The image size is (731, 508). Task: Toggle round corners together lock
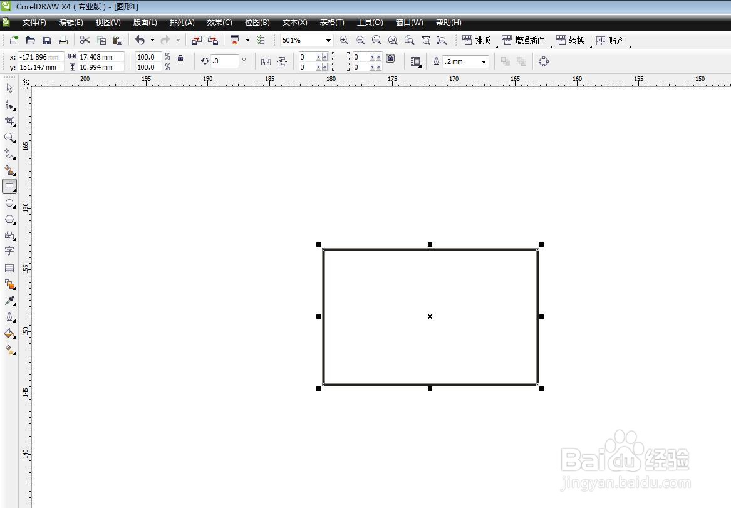[x=390, y=58]
